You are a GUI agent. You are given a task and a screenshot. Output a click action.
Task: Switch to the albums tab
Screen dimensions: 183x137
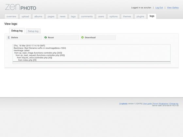[38, 16]
